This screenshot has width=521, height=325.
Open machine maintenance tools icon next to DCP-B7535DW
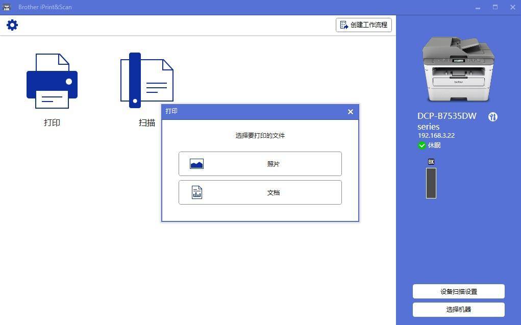pos(492,117)
